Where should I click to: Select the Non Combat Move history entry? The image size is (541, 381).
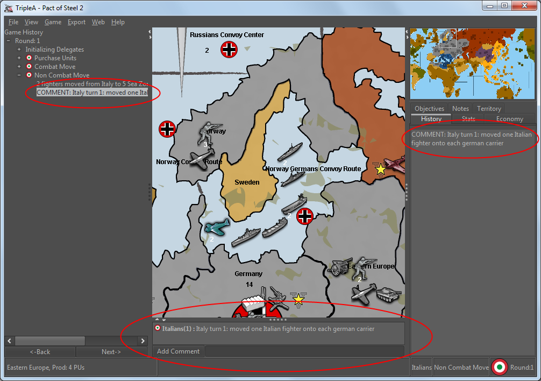click(x=62, y=75)
